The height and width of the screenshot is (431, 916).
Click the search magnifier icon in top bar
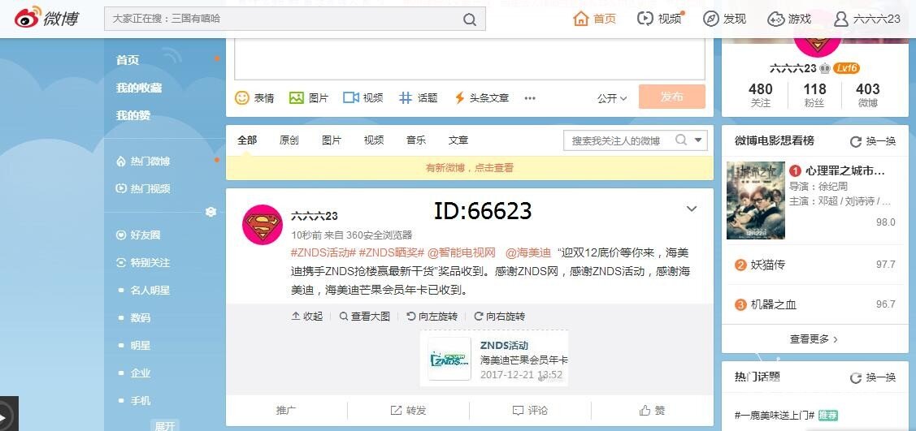(470, 19)
